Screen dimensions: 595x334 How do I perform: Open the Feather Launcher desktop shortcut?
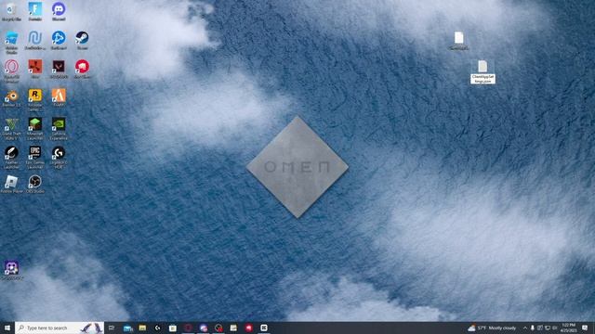pyautogui.click(x=11, y=158)
